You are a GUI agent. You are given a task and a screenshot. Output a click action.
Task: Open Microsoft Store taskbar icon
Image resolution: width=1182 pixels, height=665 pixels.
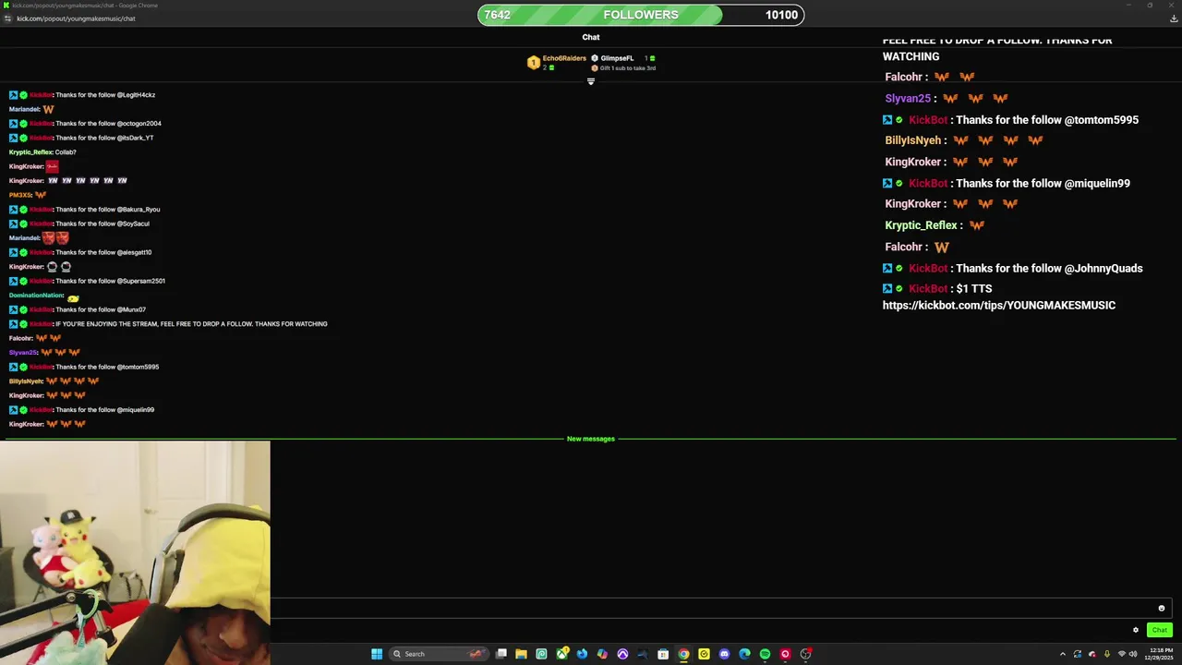(663, 654)
